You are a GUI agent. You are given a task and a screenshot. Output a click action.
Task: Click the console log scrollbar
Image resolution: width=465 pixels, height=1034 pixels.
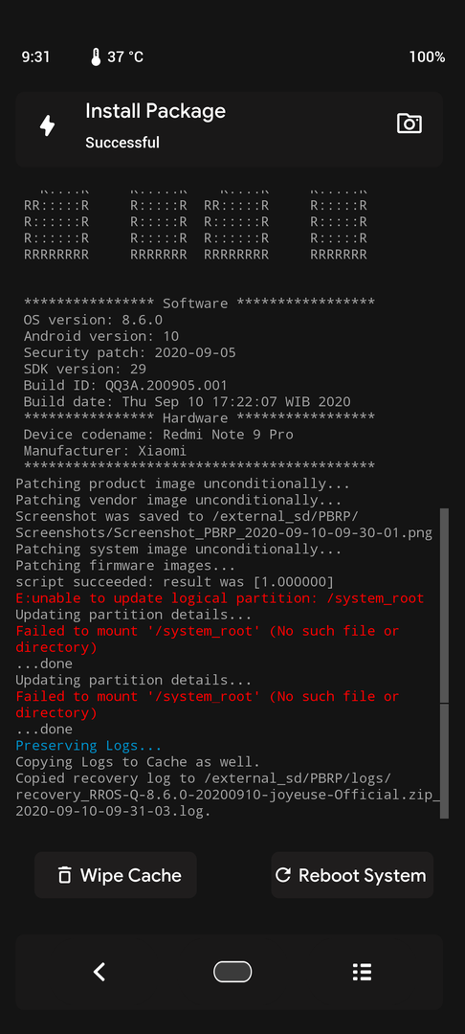point(445,663)
